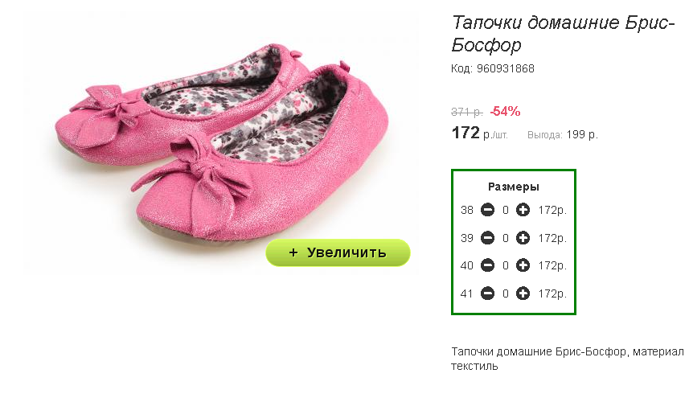Click the quantity value for size 40
The height and width of the screenshot is (394, 689).
tap(506, 265)
